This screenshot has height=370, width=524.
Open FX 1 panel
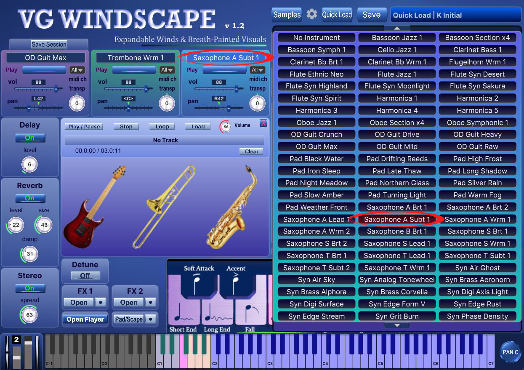pyautogui.click(x=79, y=302)
